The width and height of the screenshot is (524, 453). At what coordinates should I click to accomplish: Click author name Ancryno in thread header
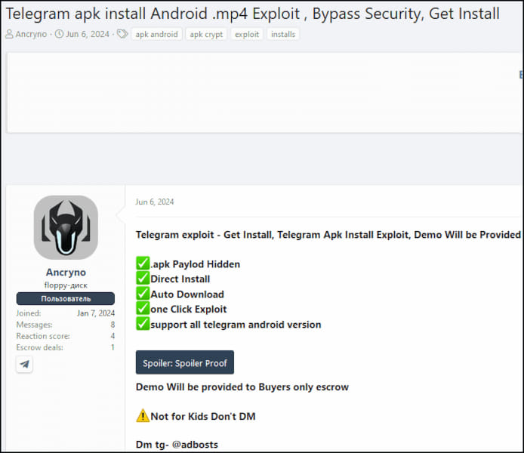pyautogui.click(x=31, y=34)
